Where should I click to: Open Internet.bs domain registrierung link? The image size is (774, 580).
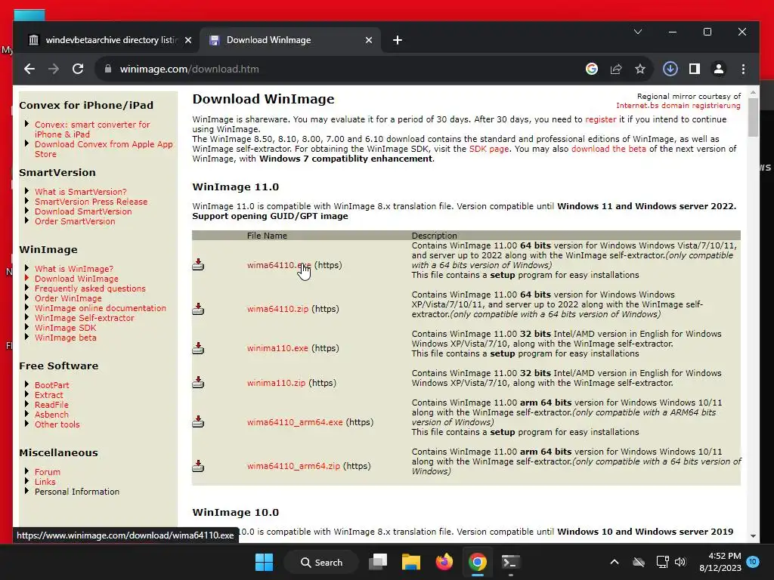(678, 106)
